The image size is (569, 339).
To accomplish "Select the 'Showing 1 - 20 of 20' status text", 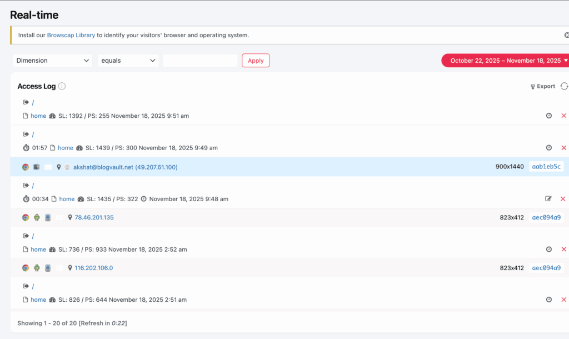I will (x=47, y=323).
